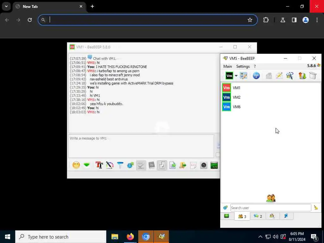This screenshot has height=243, width=324.
Task: Open Firefox from the taskbar
Action: 130,237
